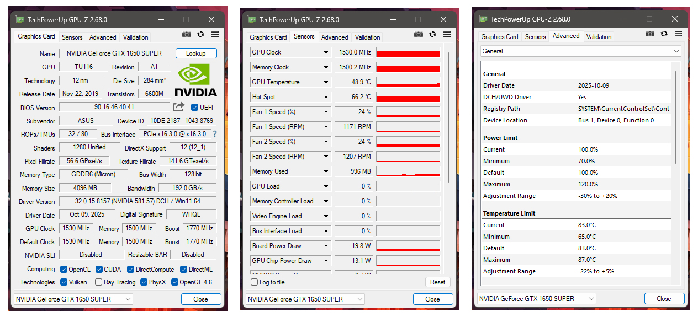Open the General category dropdown
698x317 pixels.
coord(581,51)
